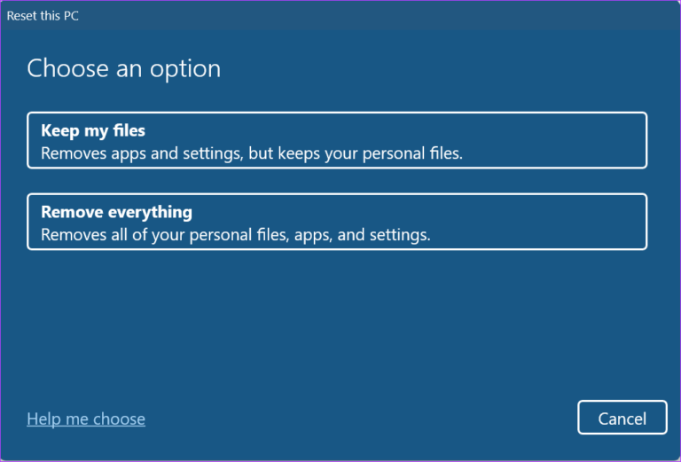Click the bold Keep my files label
This screenshot has height=462, width=681.
[x=93, y=130]
